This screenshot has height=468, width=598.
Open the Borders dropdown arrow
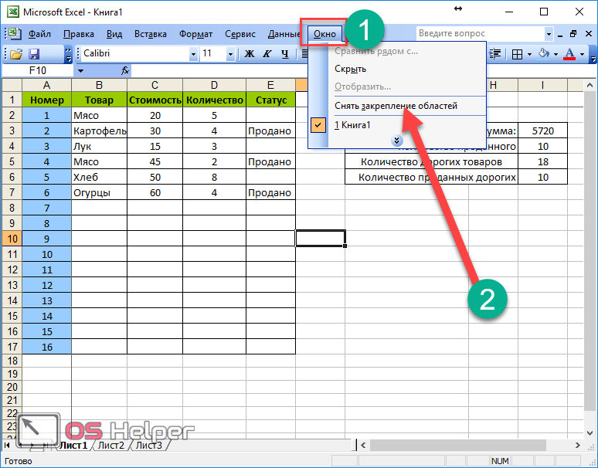529,54
